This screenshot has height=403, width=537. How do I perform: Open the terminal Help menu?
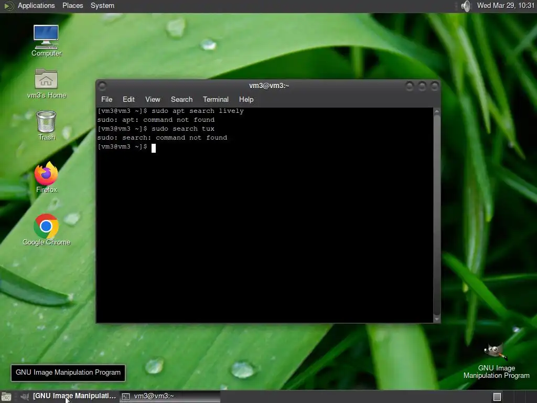tap(246, 99)
